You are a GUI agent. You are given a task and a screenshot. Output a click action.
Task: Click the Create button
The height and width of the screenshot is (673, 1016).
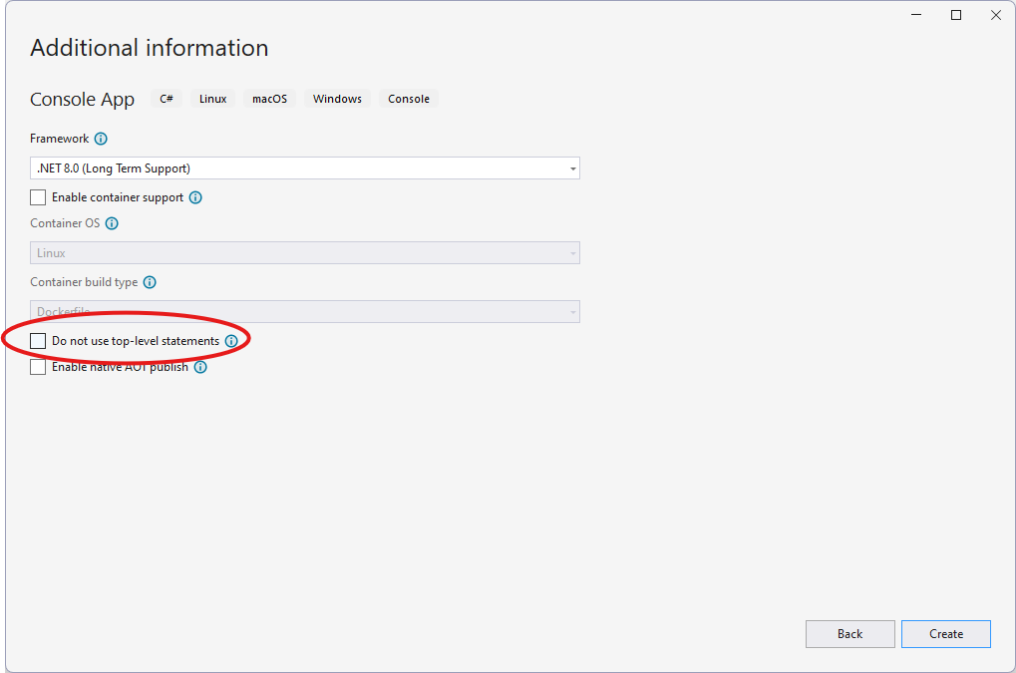[x=945, y=634]
